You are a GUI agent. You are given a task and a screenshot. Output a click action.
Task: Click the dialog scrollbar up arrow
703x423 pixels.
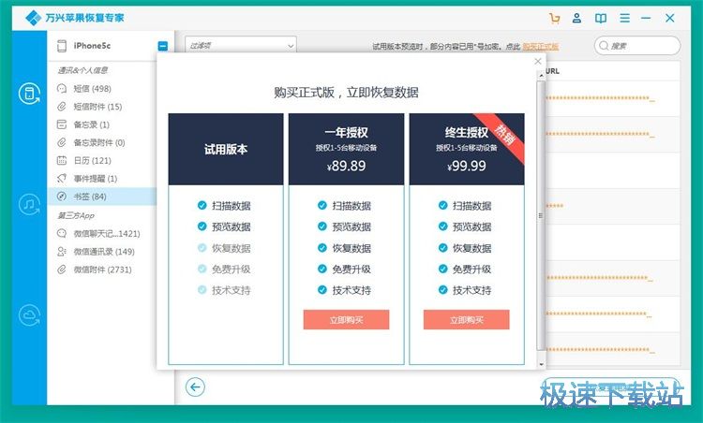[541, 75]
